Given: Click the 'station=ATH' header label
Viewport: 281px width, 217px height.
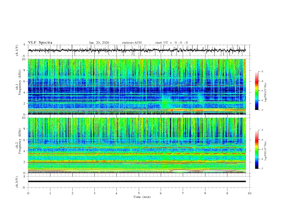Looking at the screenshot, I should pyautogui.click(x=132, y=43).
